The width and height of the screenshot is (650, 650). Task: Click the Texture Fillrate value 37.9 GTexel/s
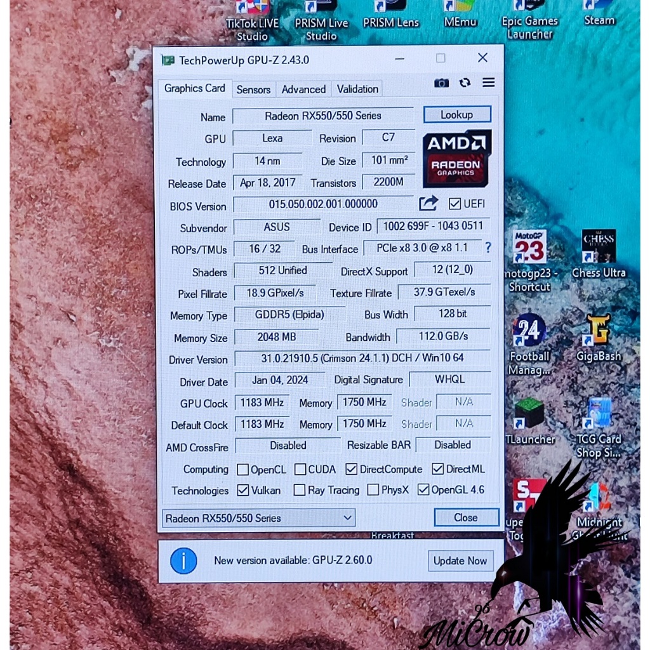(x=444, y=292)
